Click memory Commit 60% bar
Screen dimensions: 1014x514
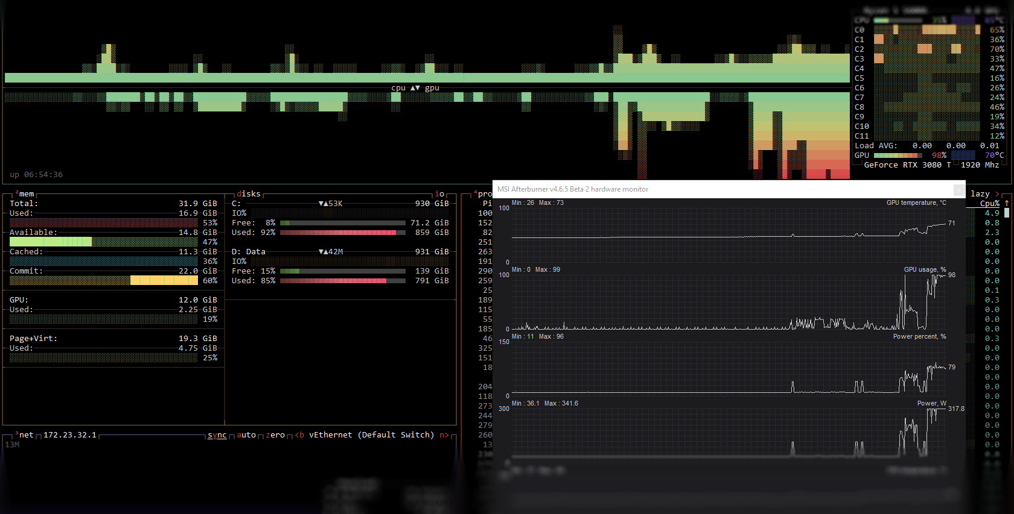click(x=104, y=280)
